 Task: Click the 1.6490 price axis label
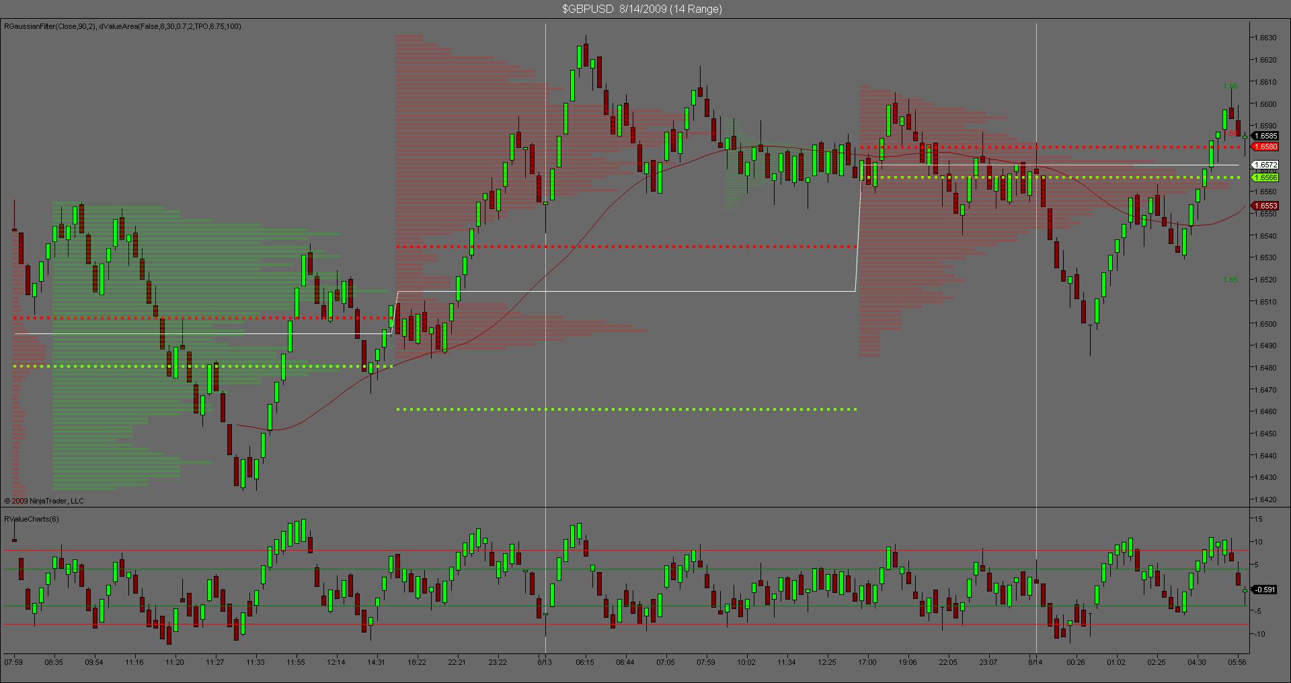[1266, 346]
